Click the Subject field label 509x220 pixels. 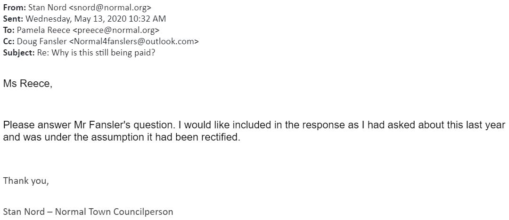point(18,52)
